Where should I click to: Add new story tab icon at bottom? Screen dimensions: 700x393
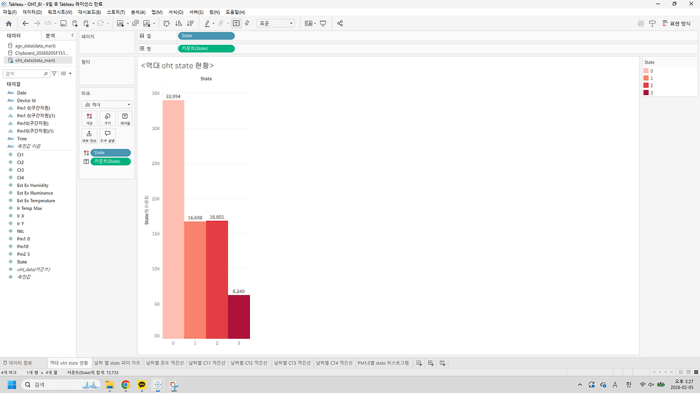(442, 363)
